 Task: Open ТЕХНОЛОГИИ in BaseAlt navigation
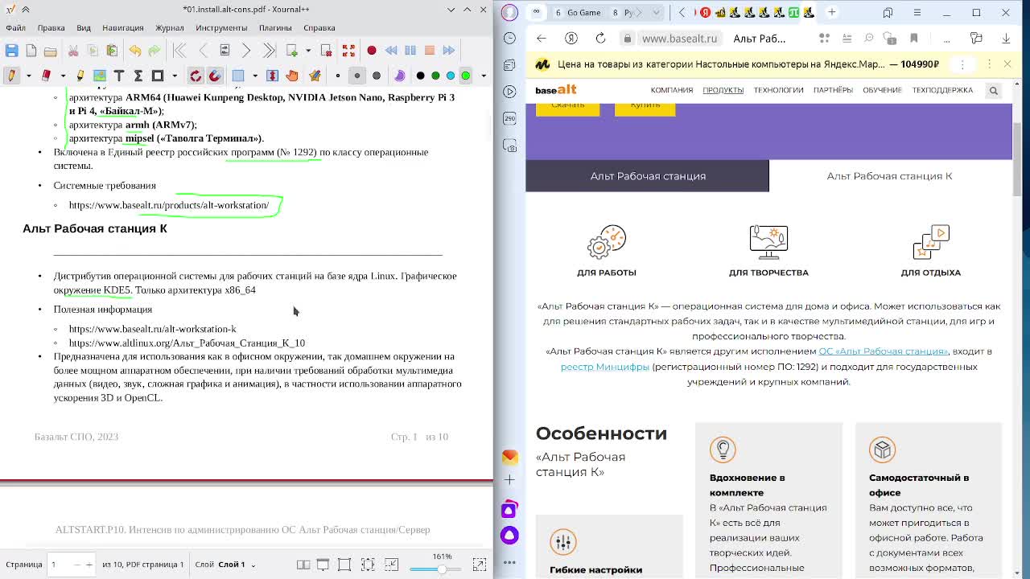(778, 90)
